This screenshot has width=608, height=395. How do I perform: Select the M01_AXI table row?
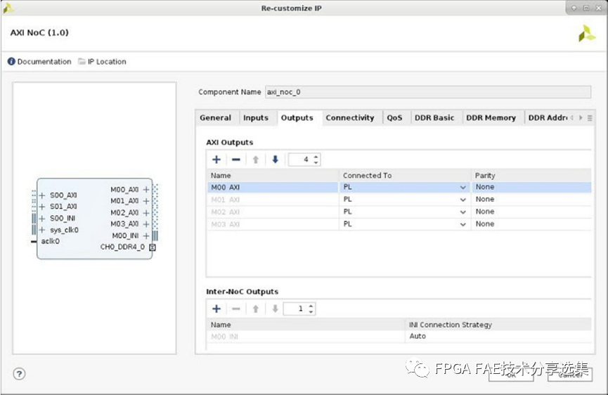point(399,200)
